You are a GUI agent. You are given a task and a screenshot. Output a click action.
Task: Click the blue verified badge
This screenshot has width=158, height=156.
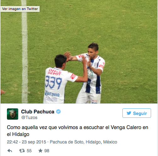[x=59, y=112]
